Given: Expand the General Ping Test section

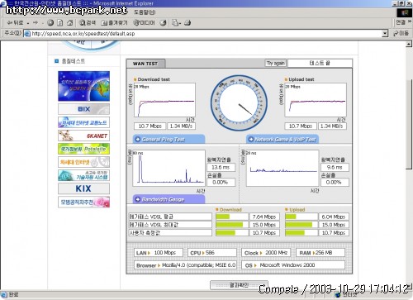Looking at the screenshot, I should coord(169,139).
